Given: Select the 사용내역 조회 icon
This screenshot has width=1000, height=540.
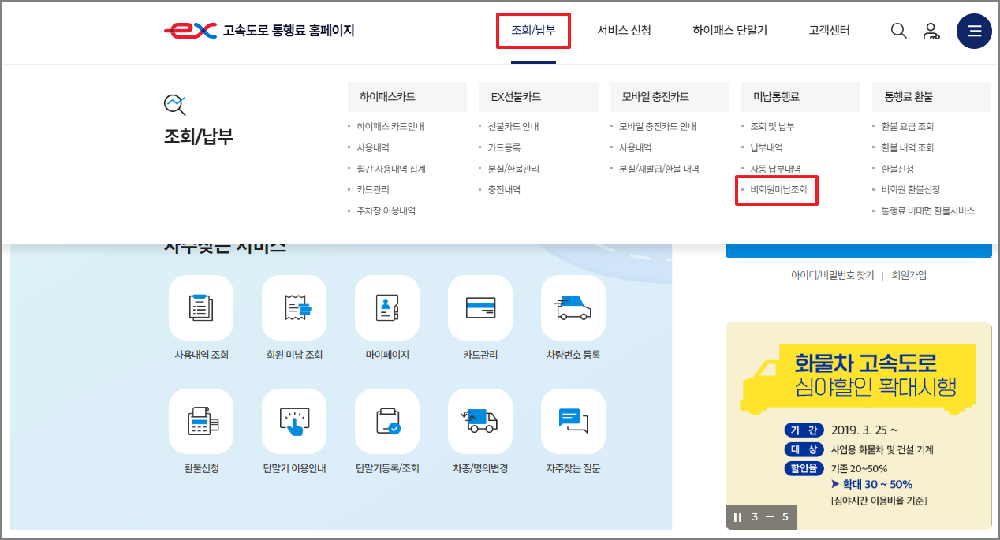Looking at the screenshot, I should (x=201, y=307).
